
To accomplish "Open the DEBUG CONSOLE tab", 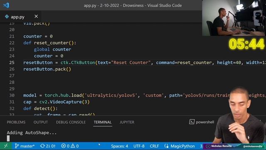I will [71, 122].
